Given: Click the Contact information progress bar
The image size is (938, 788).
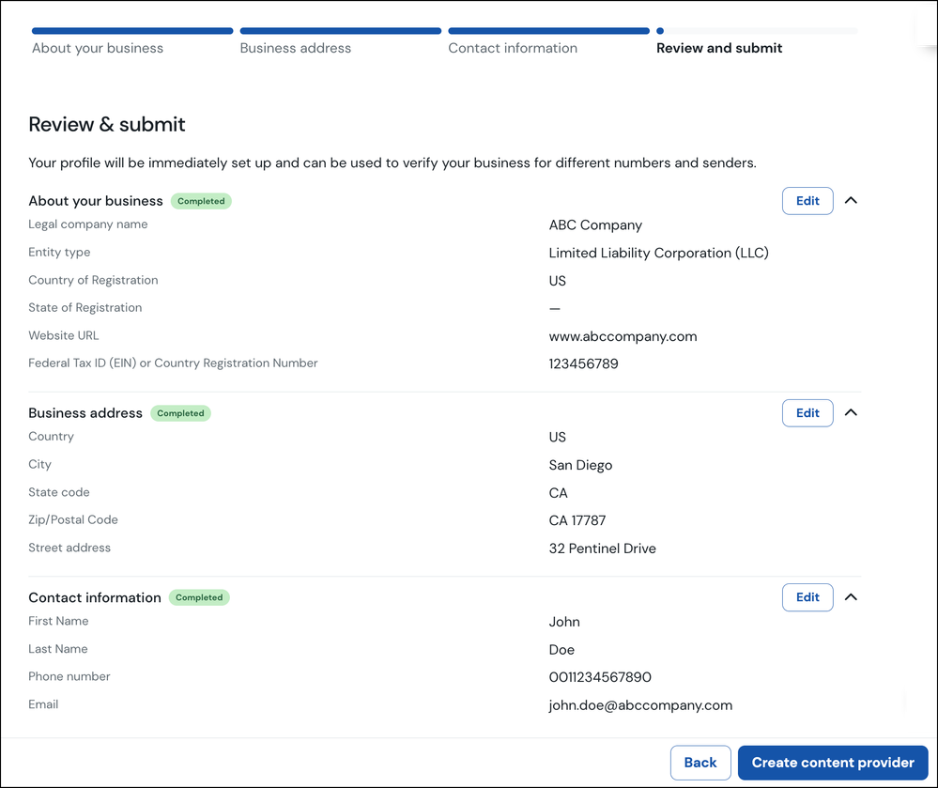Looking at the screenshot, I should [548, 30].
